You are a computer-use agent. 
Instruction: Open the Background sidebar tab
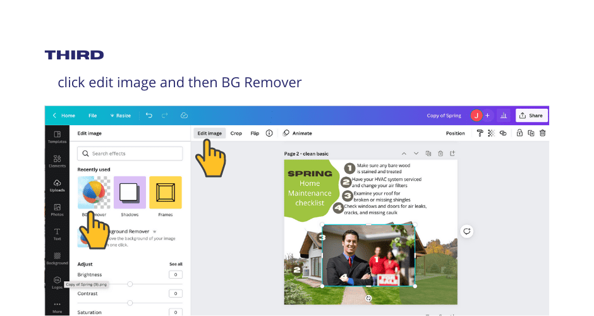click(x=58, y=258)
